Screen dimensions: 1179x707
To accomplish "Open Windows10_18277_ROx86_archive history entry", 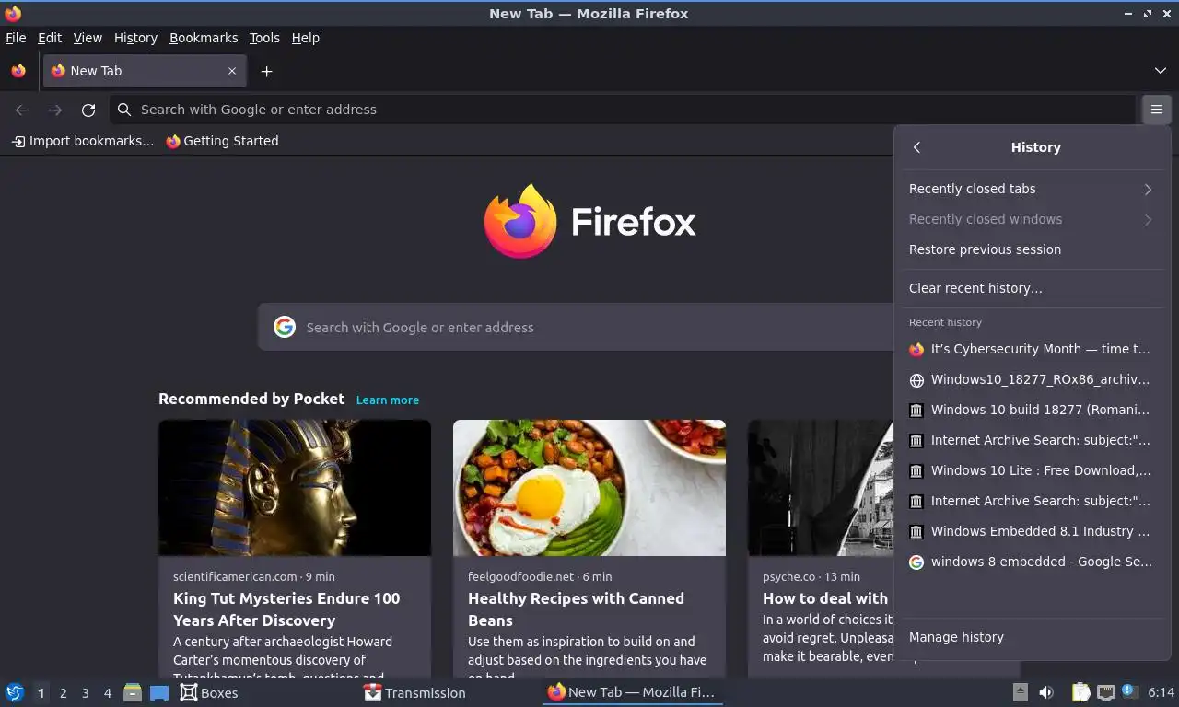I will point(1032,379).
